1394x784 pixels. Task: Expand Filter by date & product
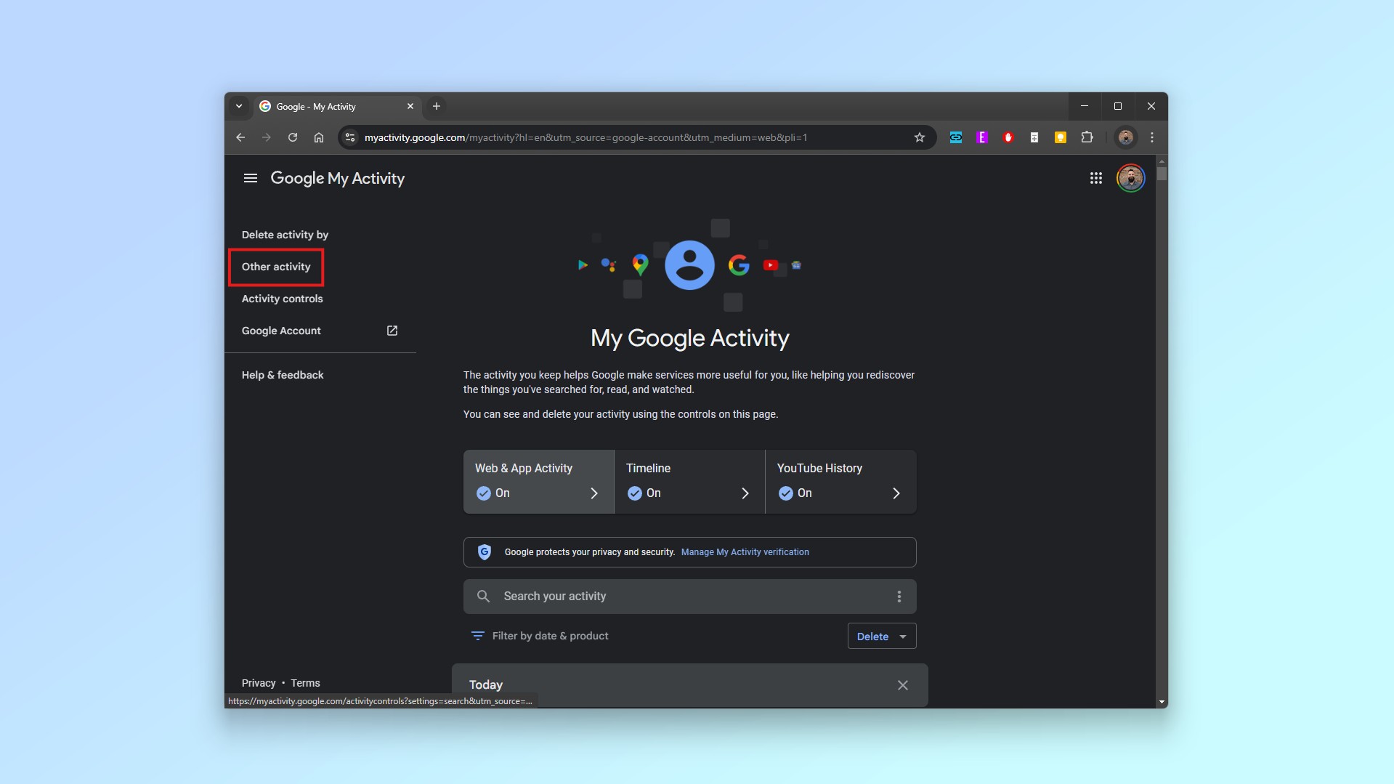[x=540, y=636]
